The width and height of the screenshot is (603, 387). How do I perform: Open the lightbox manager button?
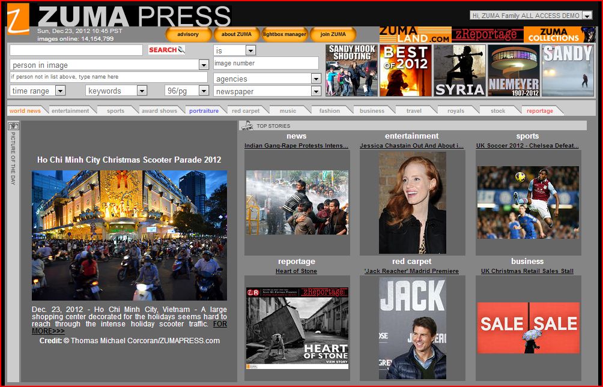[285, 34]
